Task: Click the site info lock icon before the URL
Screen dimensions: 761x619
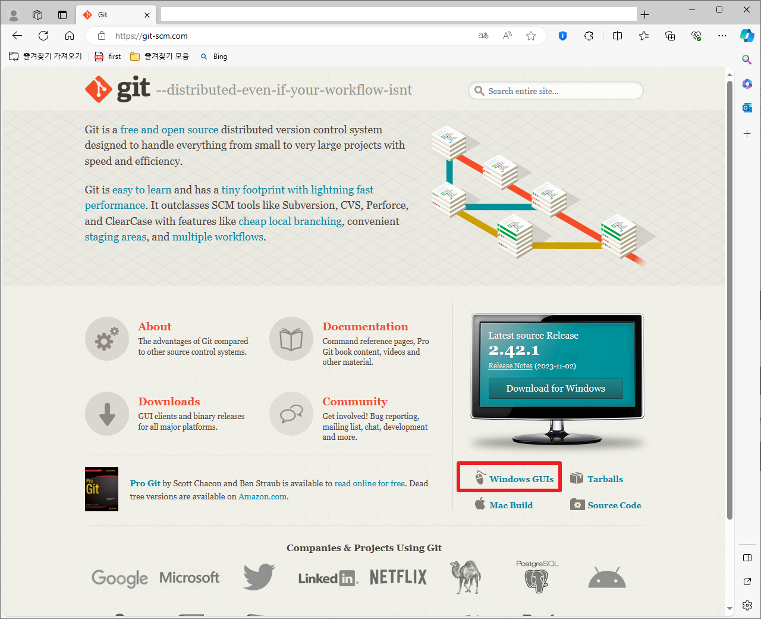Action: 102,36
